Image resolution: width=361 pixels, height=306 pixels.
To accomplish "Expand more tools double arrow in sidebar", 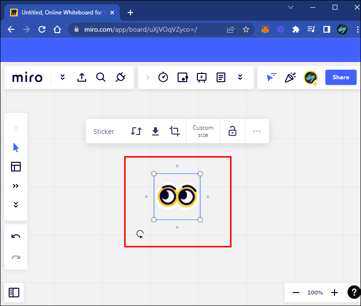I will coord(16,186).
